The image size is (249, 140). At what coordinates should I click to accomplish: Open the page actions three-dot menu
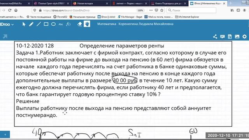(x=151, y=10)
